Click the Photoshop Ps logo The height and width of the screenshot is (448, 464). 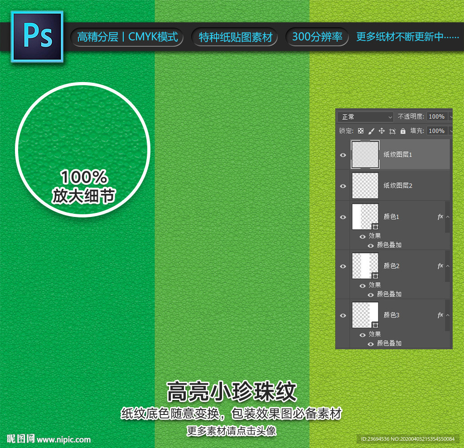click(x=37, y=37)
